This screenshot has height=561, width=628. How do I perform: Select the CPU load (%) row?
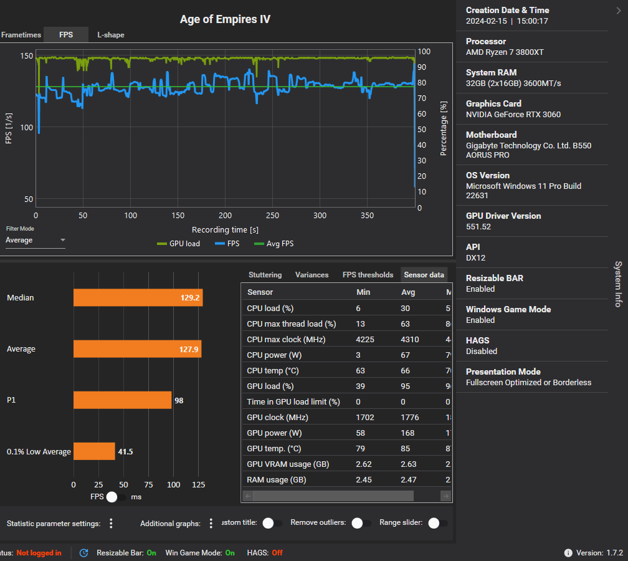[x=346, y=308]
